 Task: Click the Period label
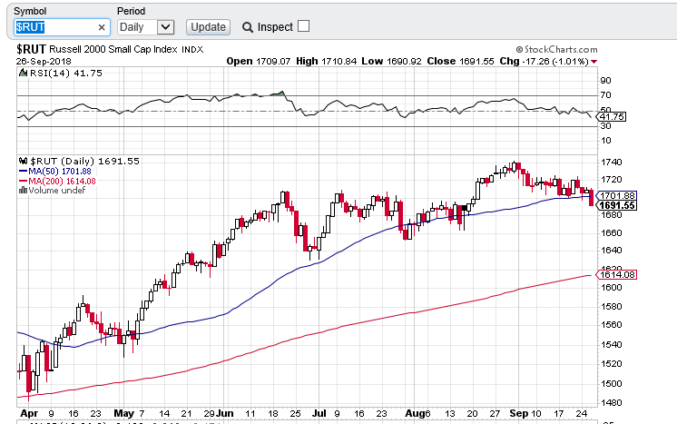click(132, 11)
